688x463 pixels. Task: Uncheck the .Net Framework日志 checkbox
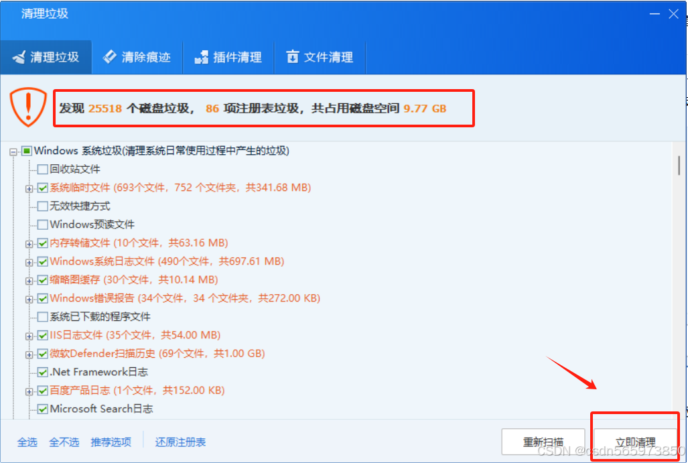[x=43, y=372]
